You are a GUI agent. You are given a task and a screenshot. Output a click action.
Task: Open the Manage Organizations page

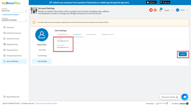[14, 56]
